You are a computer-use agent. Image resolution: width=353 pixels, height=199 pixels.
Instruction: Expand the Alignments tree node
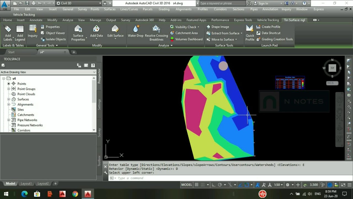click(9, 104)
